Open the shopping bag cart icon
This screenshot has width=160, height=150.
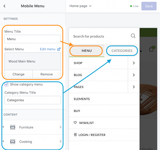[151, 49]
